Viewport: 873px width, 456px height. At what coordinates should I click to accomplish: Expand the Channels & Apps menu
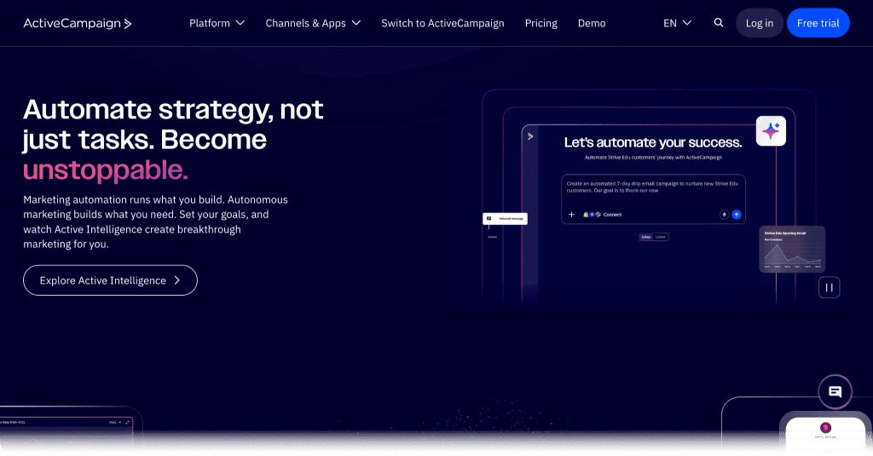tap(313, 23)
